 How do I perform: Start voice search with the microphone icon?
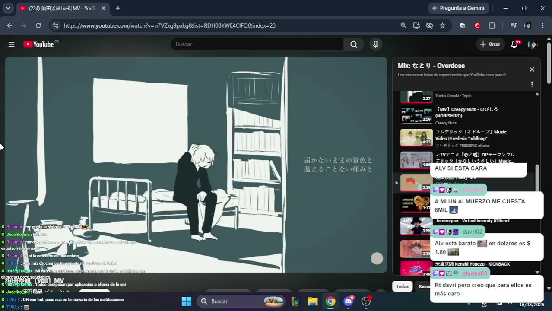pyautogui.click(x=375, y=44)
